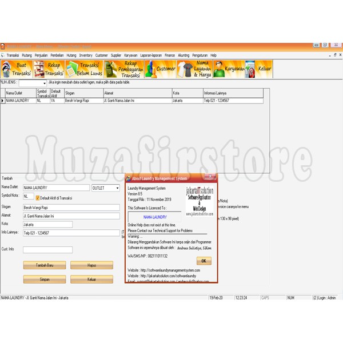Open Piutang menu

(x=27, y=55)
